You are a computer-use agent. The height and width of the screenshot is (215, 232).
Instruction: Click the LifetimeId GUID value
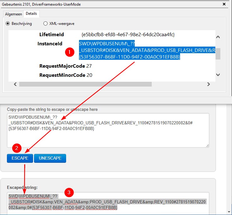128,35
